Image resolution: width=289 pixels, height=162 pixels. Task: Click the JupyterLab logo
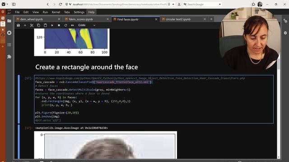[9, 12]
